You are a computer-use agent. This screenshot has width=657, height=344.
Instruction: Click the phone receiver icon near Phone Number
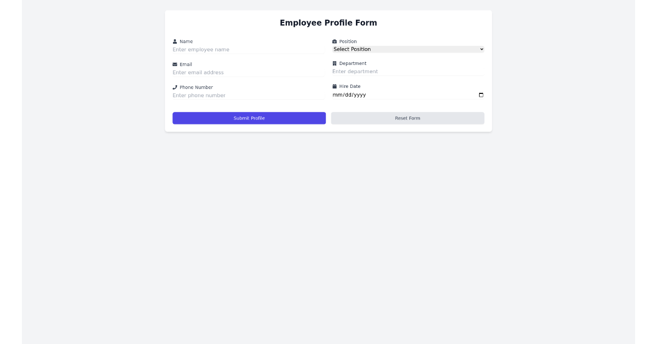175,87
